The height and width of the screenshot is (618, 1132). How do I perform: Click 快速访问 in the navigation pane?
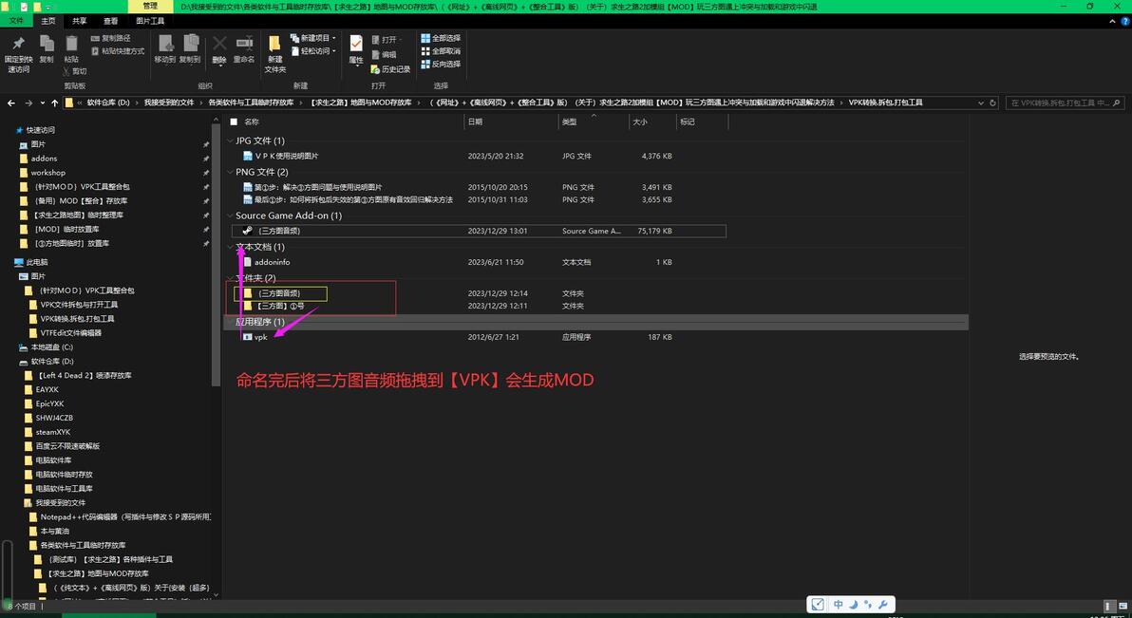point(41,130)
